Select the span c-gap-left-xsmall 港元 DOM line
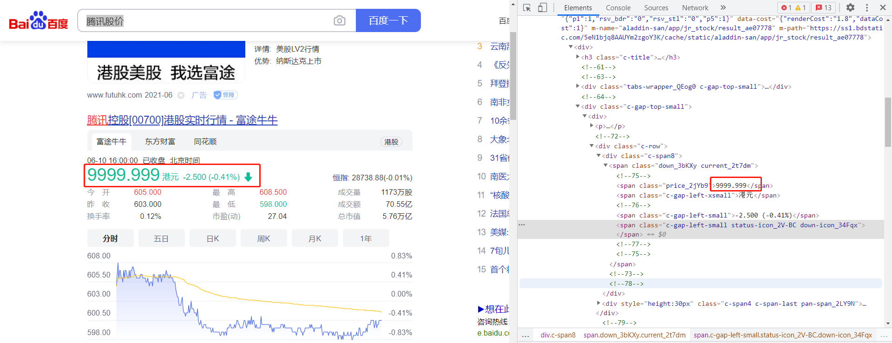 [698, 195]
